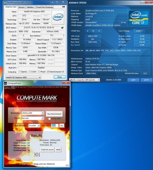Screen dimensions: 153x170
Task: Click the BIOS Version field in GPU-Z
Action: click(39, 28)
